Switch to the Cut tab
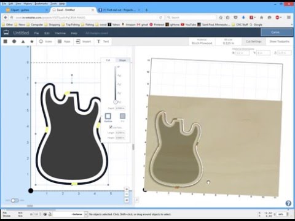 point(108,60)
